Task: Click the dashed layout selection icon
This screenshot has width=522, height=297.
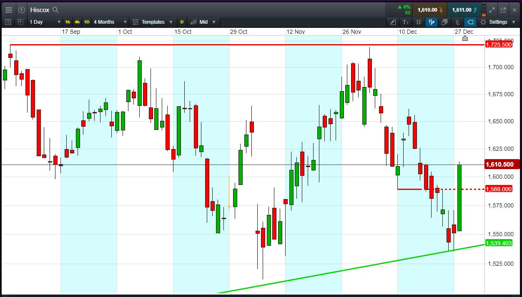Action: click(20, 22)
